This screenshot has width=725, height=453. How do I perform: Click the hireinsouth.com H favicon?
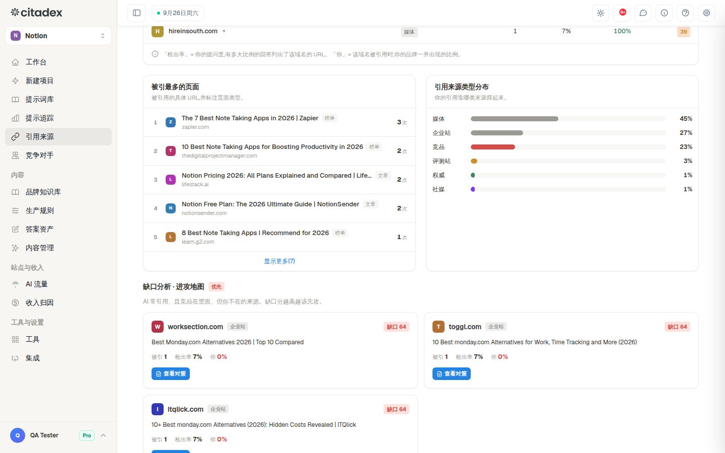tap(158, 31)
